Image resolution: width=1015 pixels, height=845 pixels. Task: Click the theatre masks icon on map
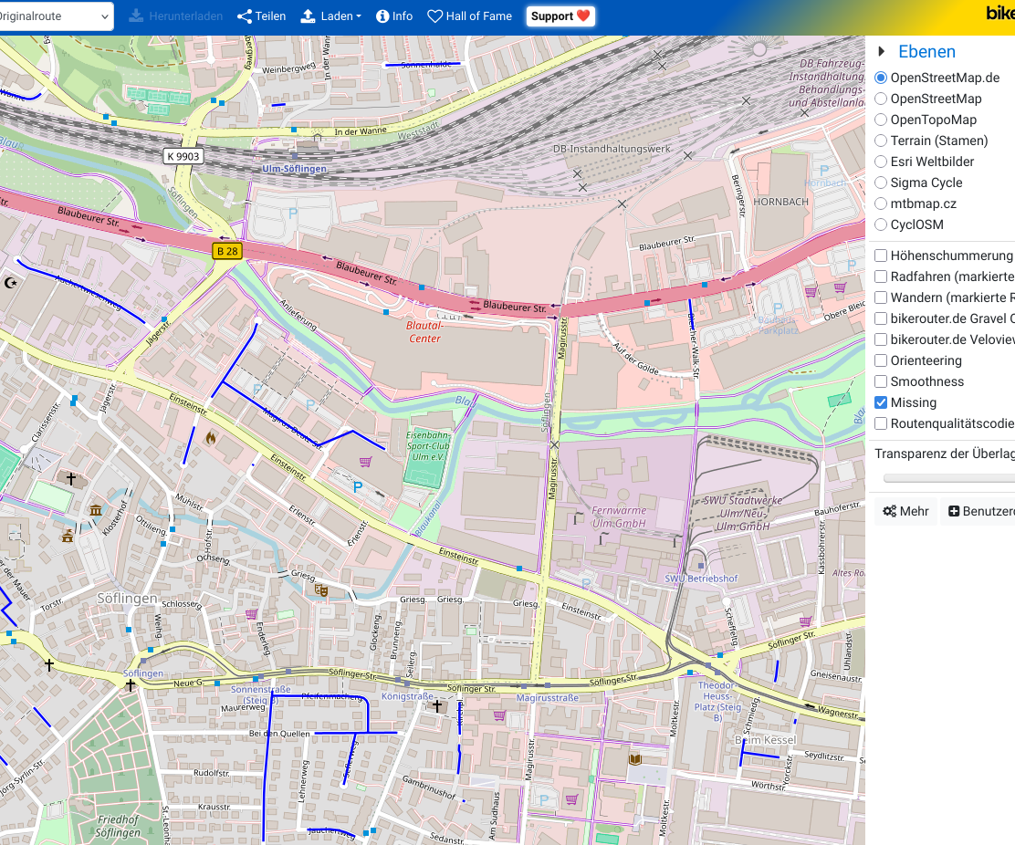pyautogui.click(x=320, y=590)
